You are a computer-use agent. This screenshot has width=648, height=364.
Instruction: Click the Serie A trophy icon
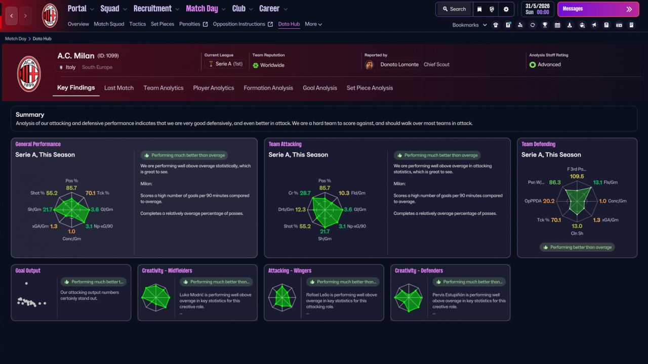(x=211, y=64)
